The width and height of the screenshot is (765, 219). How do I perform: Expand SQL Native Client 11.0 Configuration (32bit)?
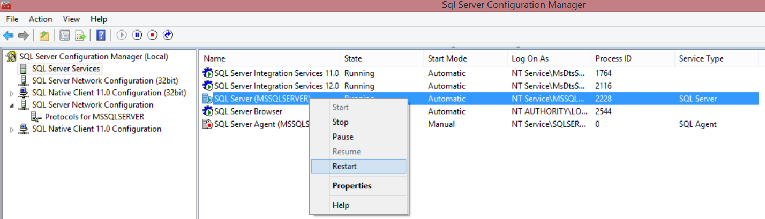12,93
